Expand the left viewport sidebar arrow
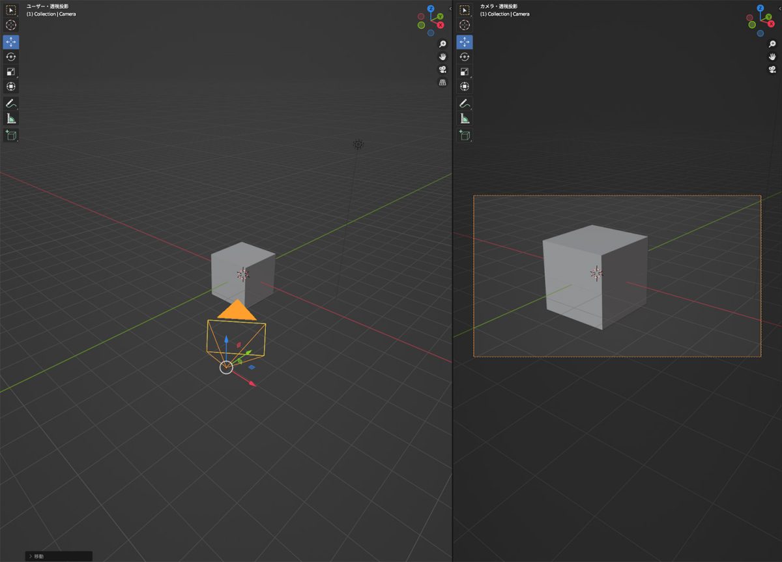This screenshot has width=782, height=562. pyautogui.click(x=450, y=8)
